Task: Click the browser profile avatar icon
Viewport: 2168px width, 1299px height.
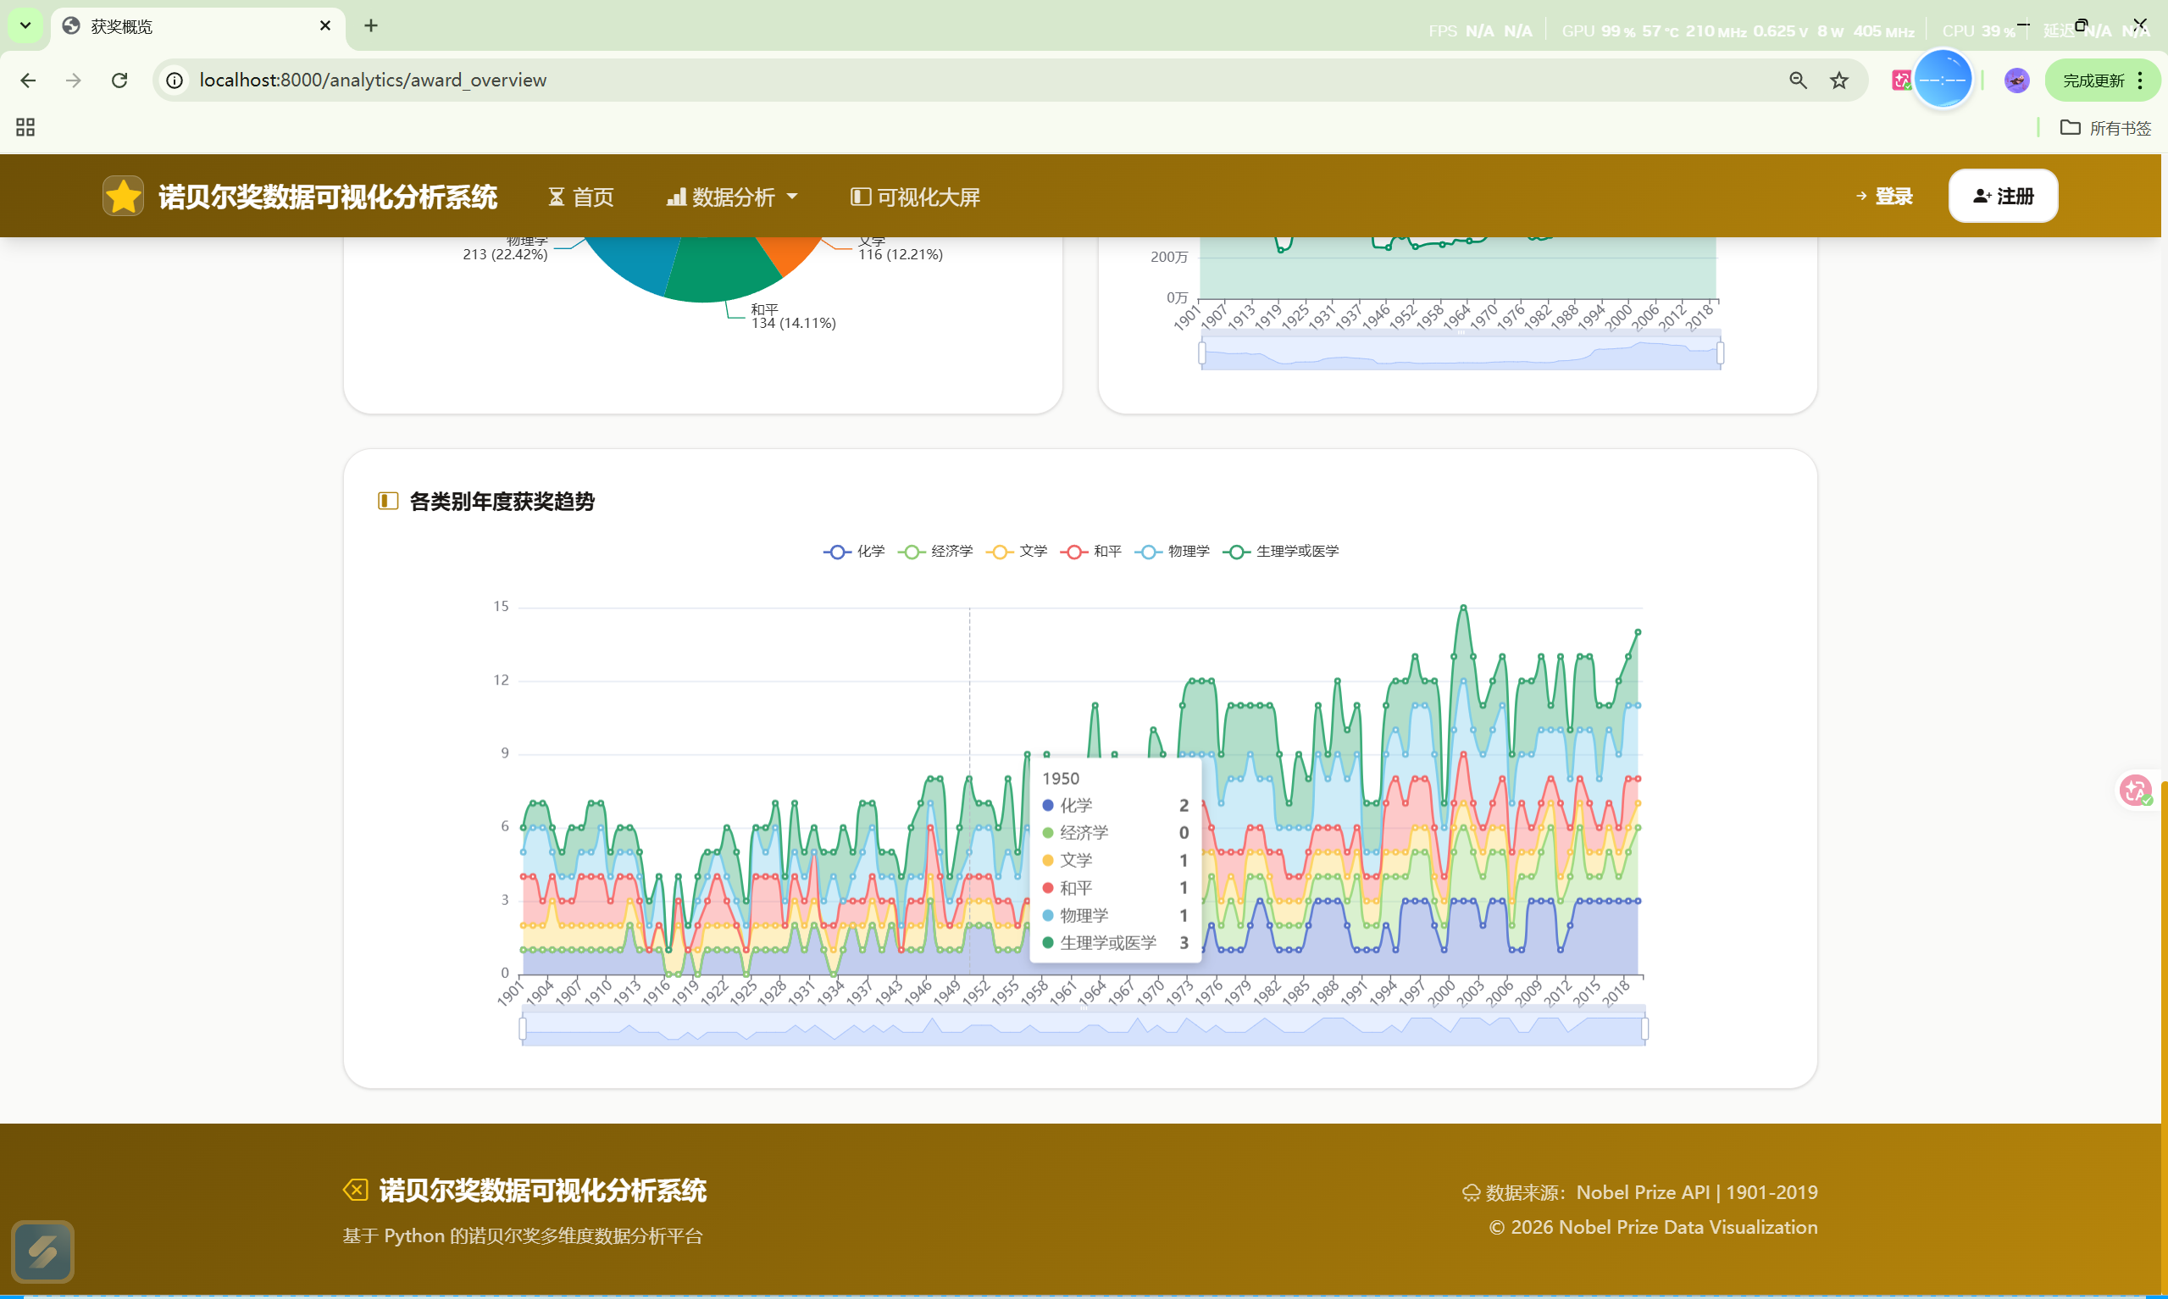Action: 2016,80
